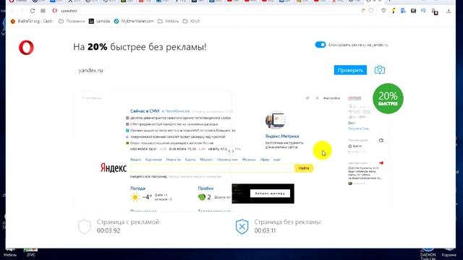Click the crossed shield beside Страница без рекламы
463x260 pixels.
[x=242, y=227]
